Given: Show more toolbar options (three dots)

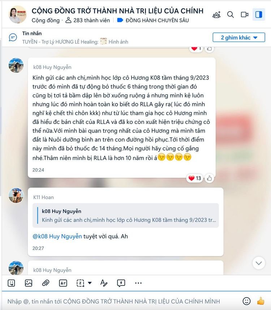Looking at the screenshot, I should point(138,283).
